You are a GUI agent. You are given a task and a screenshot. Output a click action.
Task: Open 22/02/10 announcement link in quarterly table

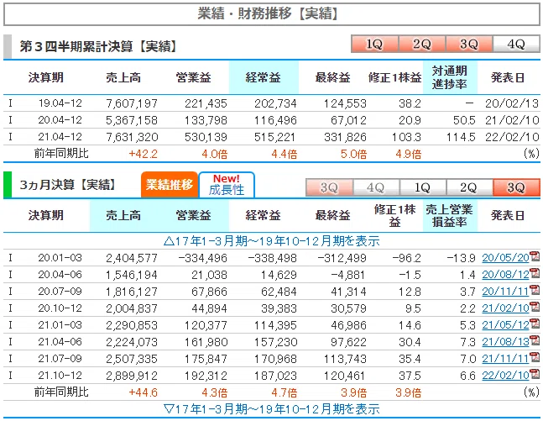pyautogui.click(x=505, y=376)
